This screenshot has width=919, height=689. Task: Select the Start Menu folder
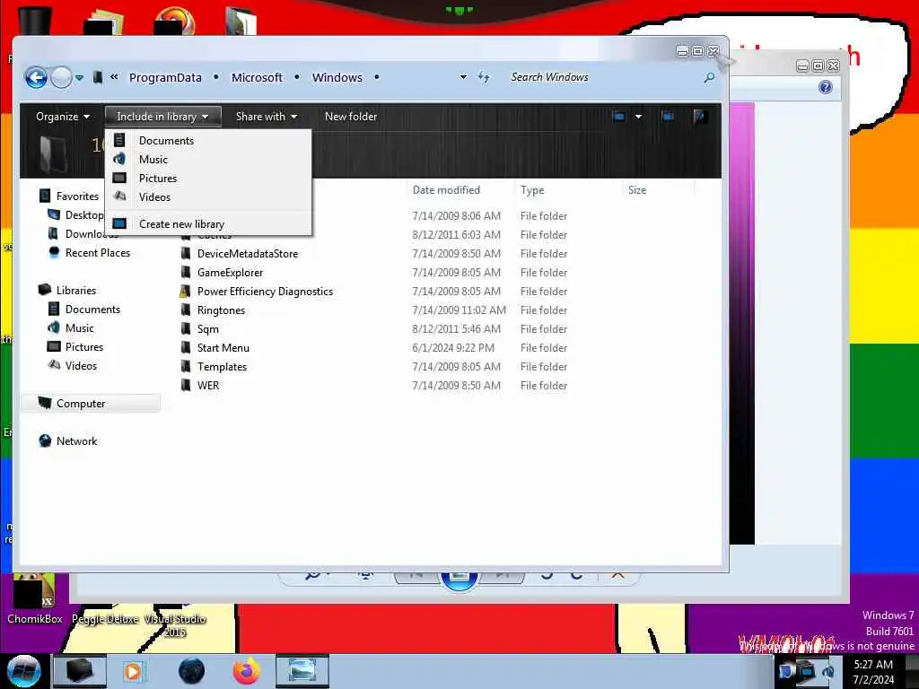223,347
